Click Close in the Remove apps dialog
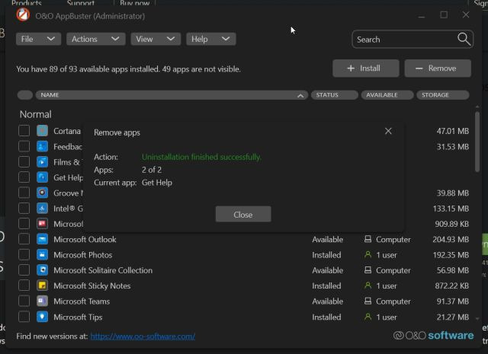This screenshot has height=354, width=488. 243,214
